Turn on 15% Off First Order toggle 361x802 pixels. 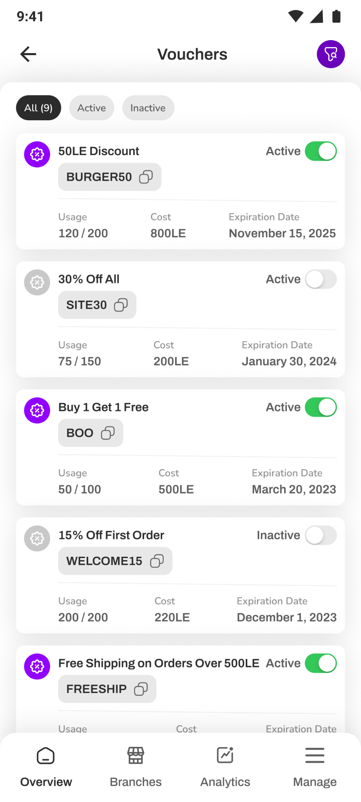(321, 536)
